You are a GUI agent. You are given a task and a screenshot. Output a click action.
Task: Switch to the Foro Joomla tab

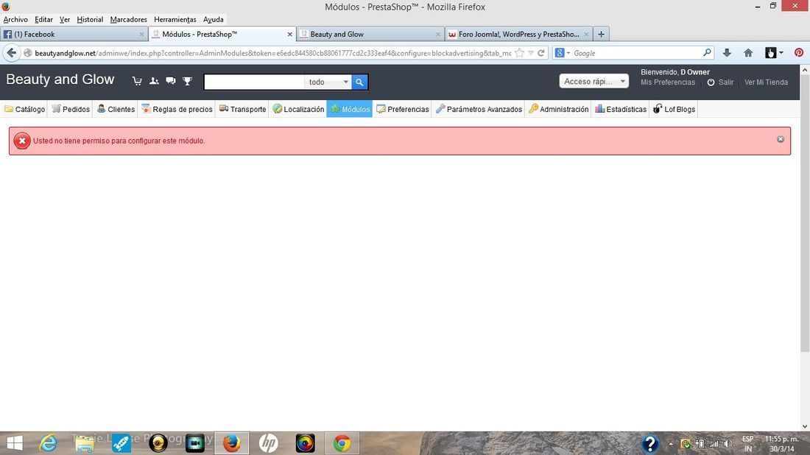(518, 34)
